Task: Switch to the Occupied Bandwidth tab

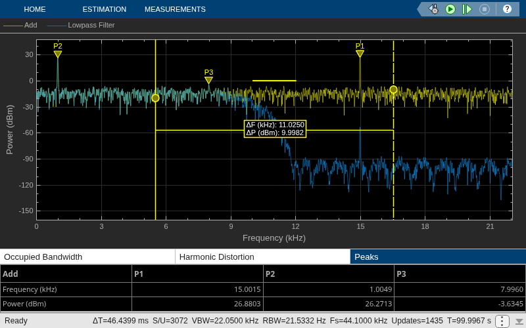Action: [x=87, y=256]
